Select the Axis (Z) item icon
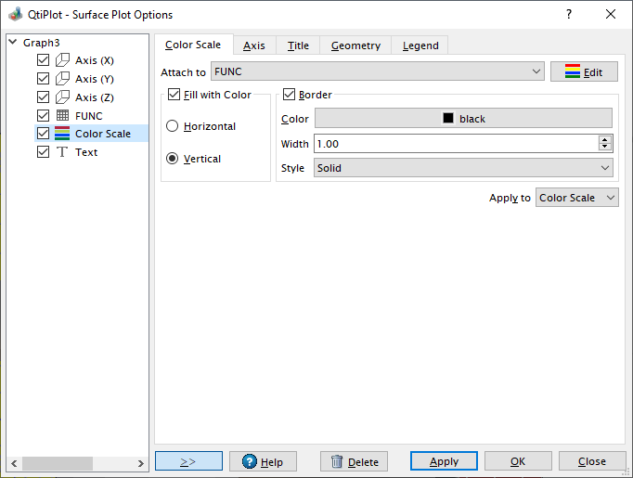Image resolution: width=633 pixels, height=478 pixels. pos(62,97)
